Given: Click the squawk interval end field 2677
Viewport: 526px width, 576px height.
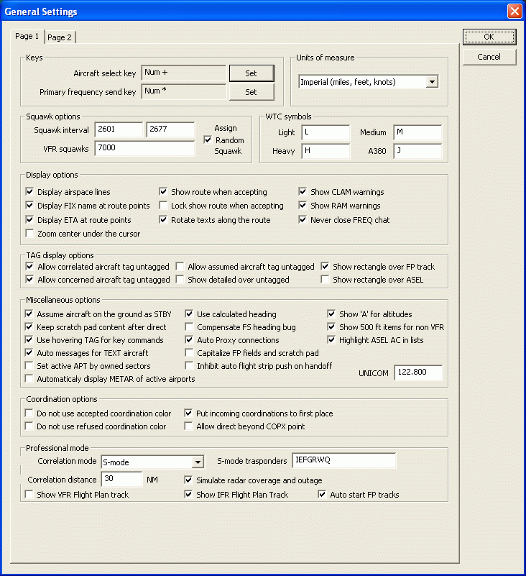Looking at the screenshot, I should click(x=170, y=129).
